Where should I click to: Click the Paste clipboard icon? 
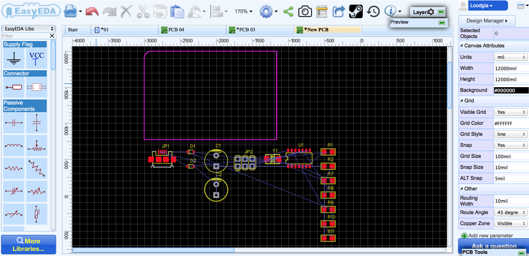pos(177,11)
